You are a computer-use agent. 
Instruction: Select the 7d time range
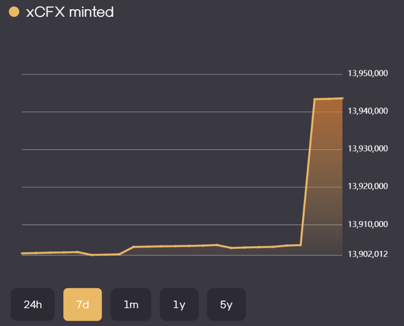pyautogui.click(x=83, y=304)
